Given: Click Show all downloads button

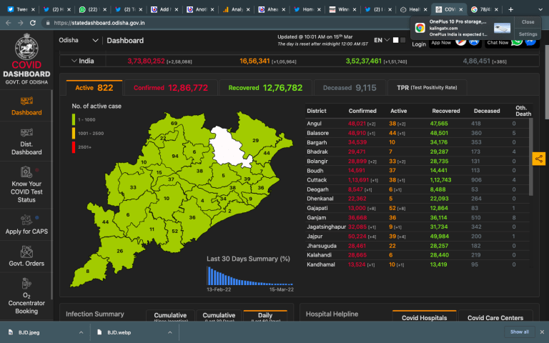Looking at the screenshot, I should 520,332.
